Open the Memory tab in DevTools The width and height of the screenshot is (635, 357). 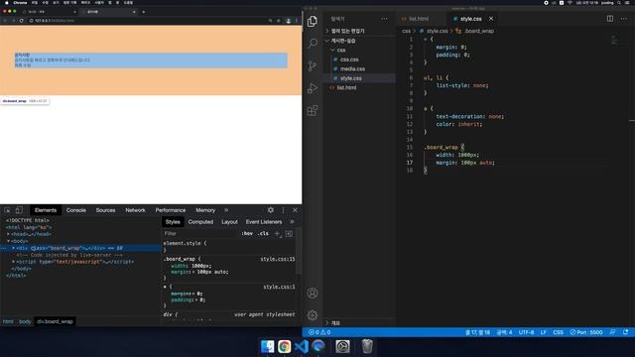[205, 210]
